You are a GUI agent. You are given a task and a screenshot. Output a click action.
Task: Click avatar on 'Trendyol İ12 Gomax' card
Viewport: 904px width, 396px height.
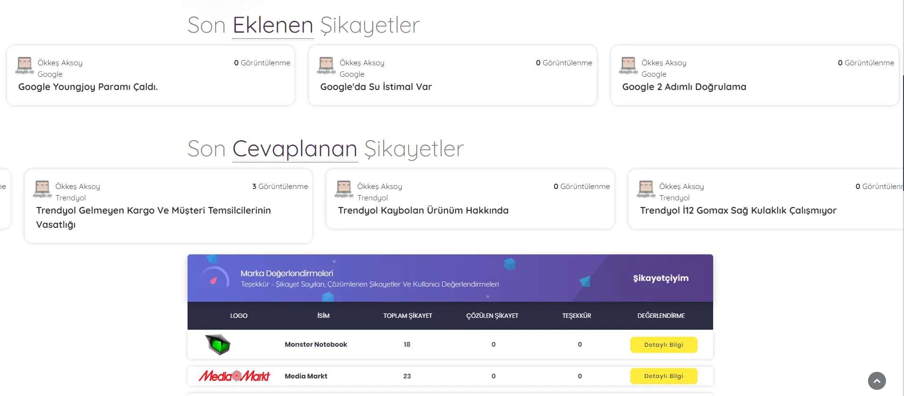[646, 189]
